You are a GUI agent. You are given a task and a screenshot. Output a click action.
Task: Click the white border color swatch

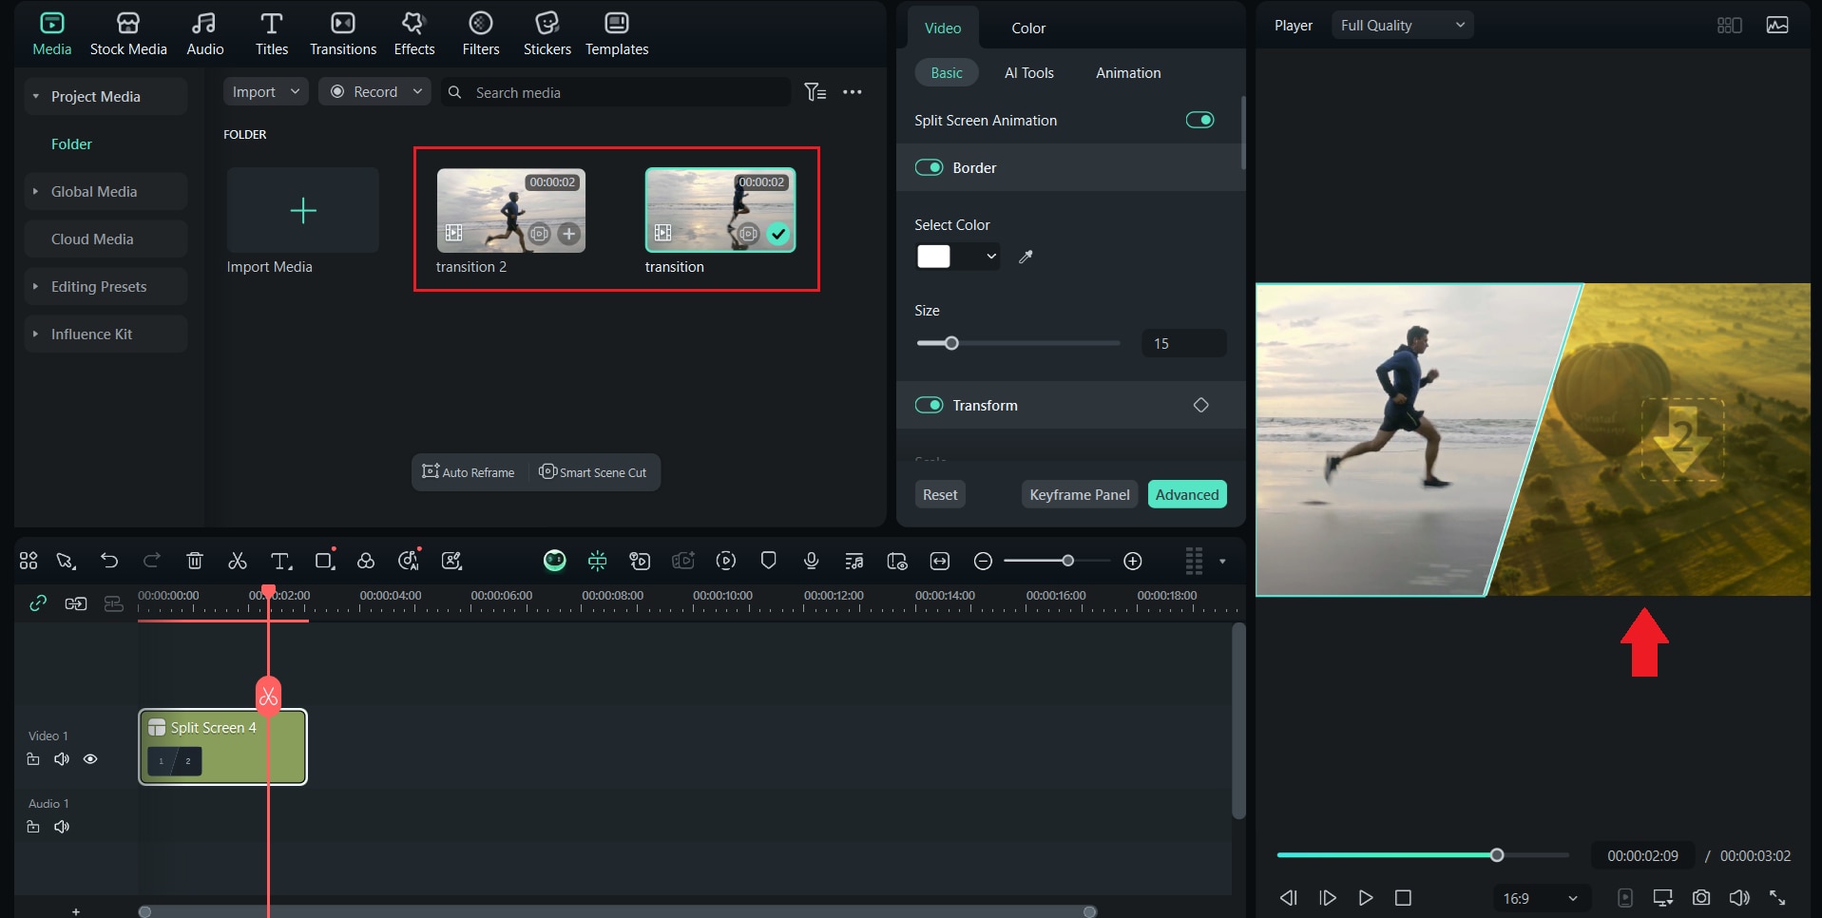(x=933, y=257)
